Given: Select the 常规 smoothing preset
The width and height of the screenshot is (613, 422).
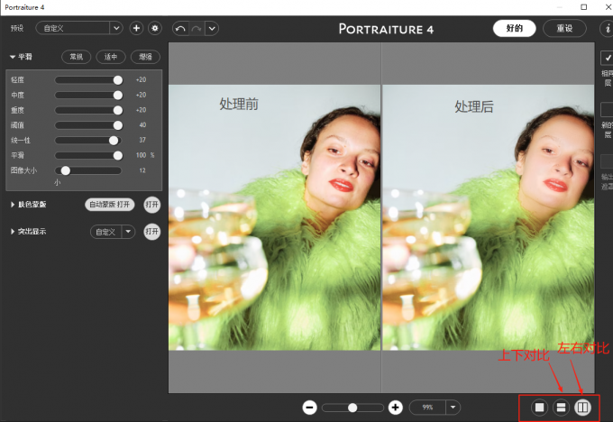Looking at the screenshot, I should click(x=78, y=57).
